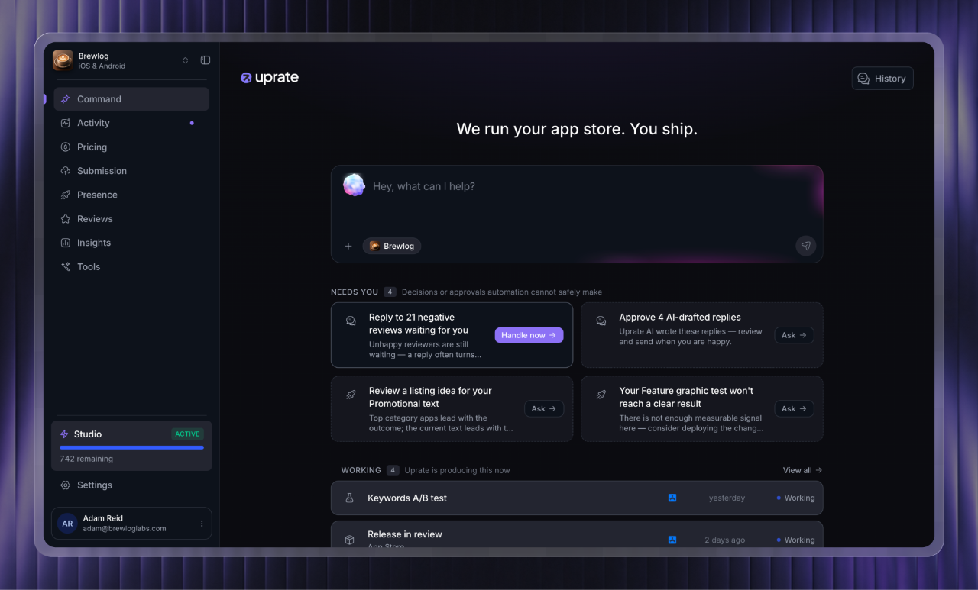Click the "742 remaining" text

point(86,459)
